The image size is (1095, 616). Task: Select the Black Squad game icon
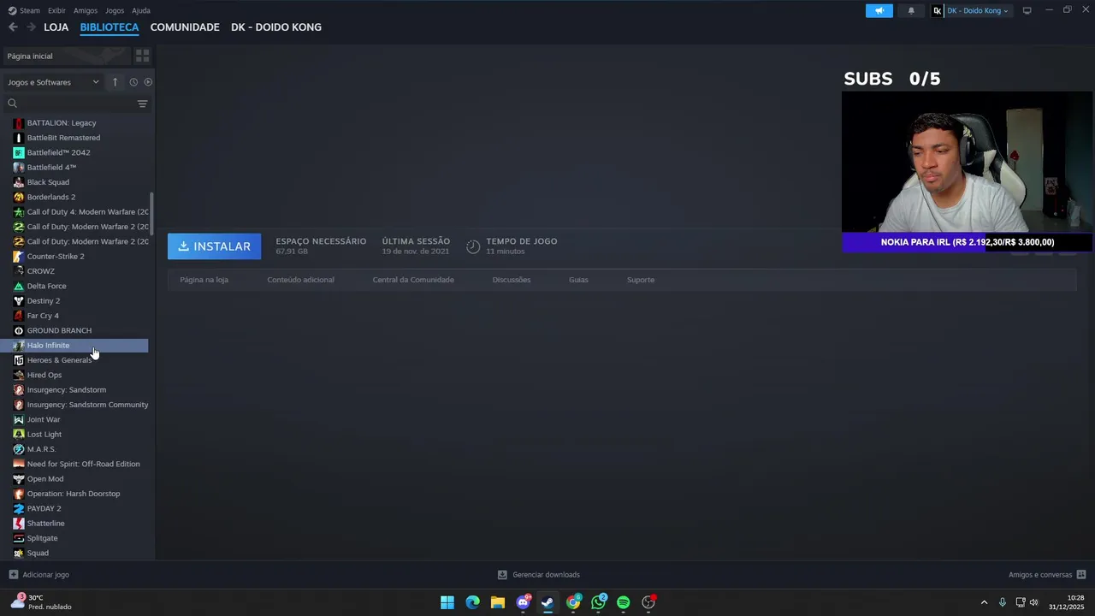coord(19,182)
